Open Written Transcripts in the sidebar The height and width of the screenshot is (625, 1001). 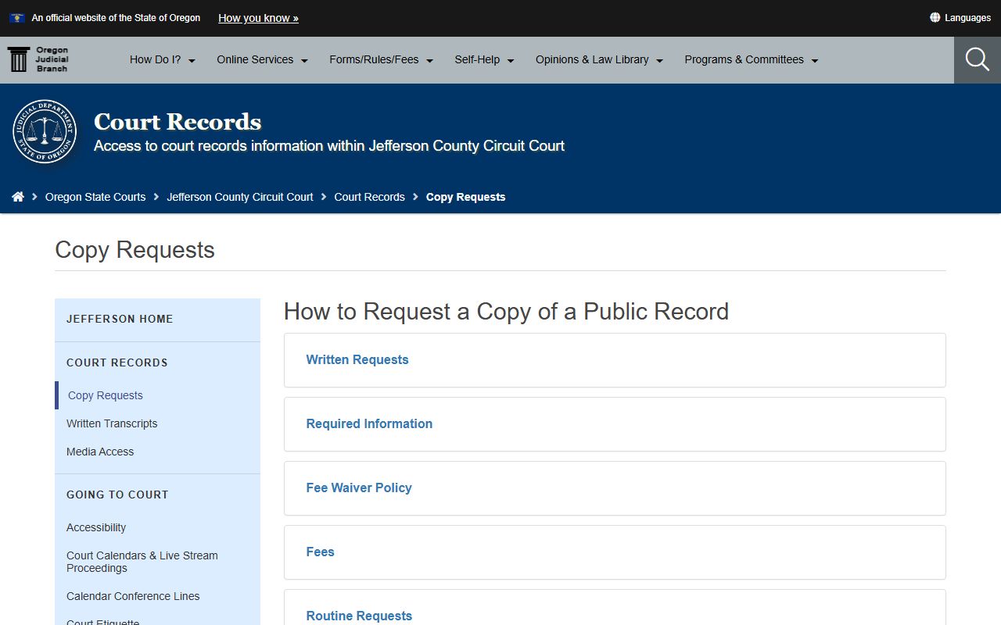112,423
